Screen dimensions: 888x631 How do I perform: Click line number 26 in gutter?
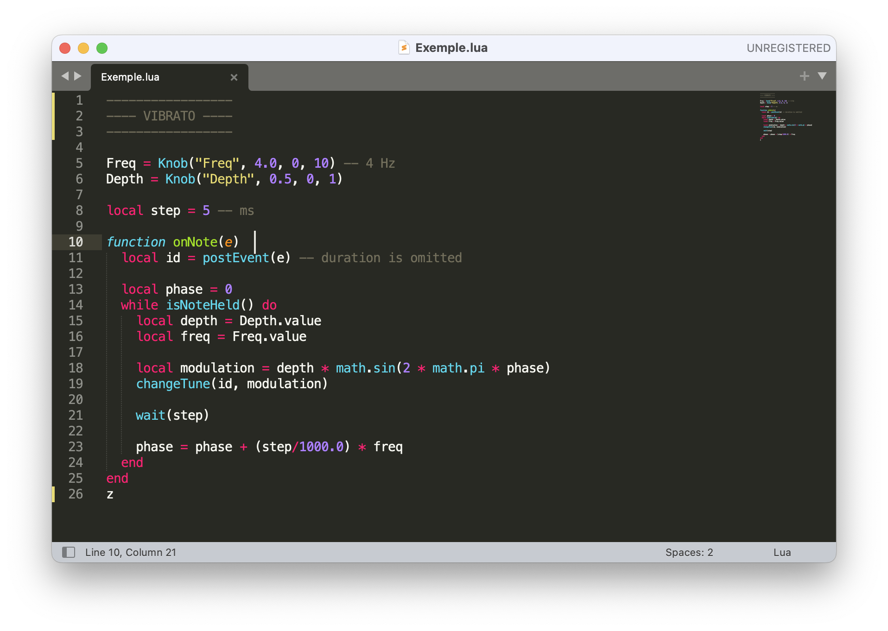pos(76,494)
